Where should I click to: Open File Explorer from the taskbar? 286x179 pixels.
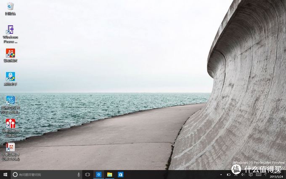click(x=109, y=175)
